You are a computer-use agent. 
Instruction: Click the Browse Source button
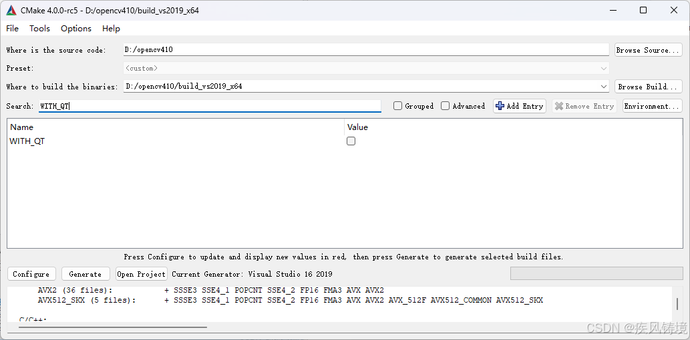tap(648, 50)
